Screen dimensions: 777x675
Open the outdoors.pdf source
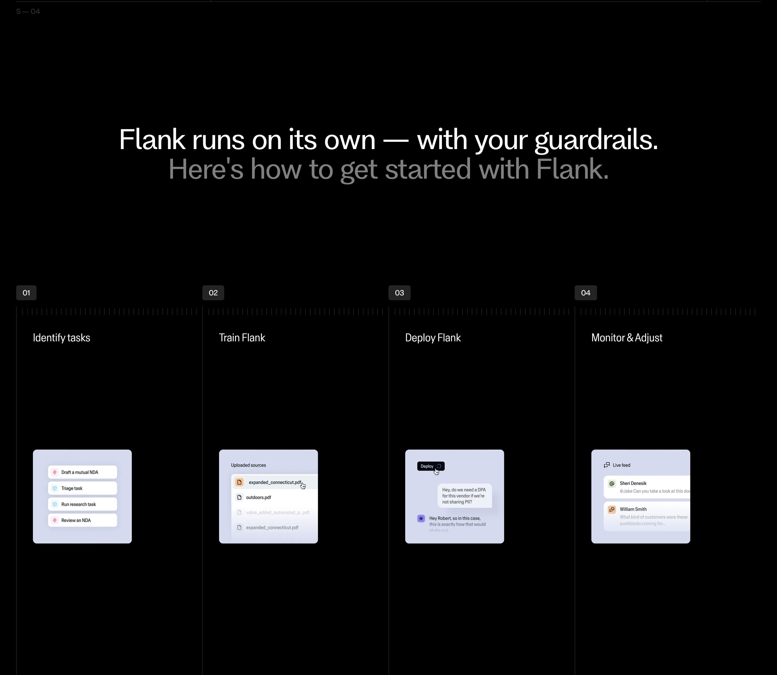(x=275, y=497)
